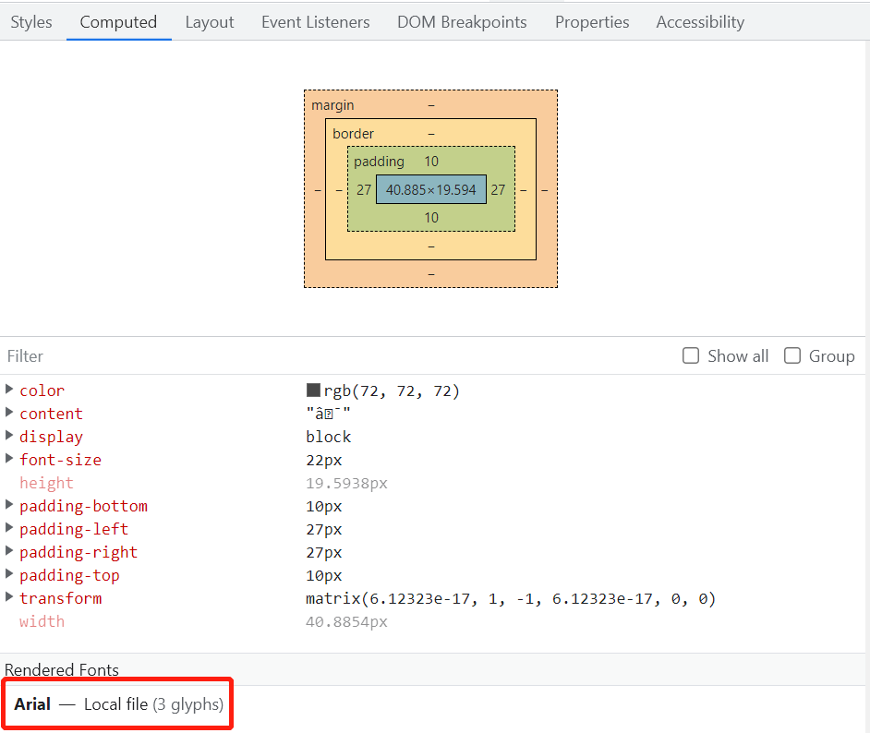
Task: Expand the display property
Action: point(9,436)
